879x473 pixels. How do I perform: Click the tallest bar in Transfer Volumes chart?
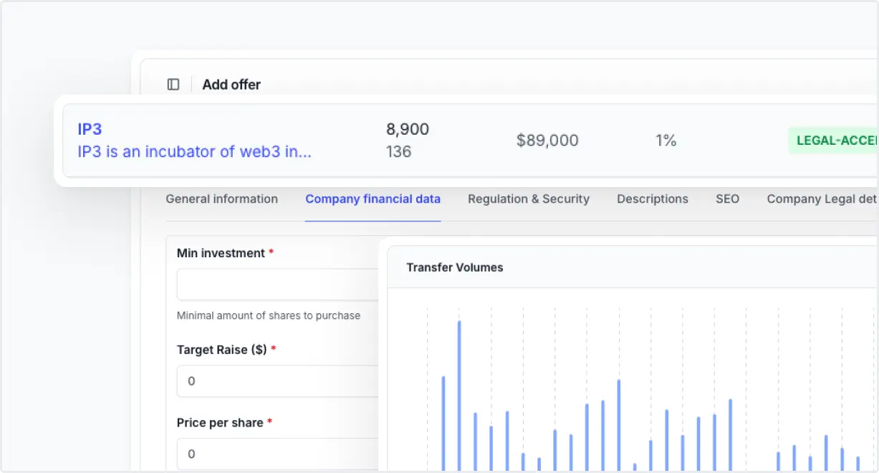(459, 396)
